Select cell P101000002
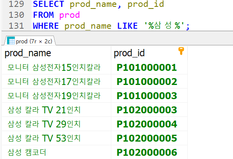The image size is (233, 159). (x=149, y=81)
